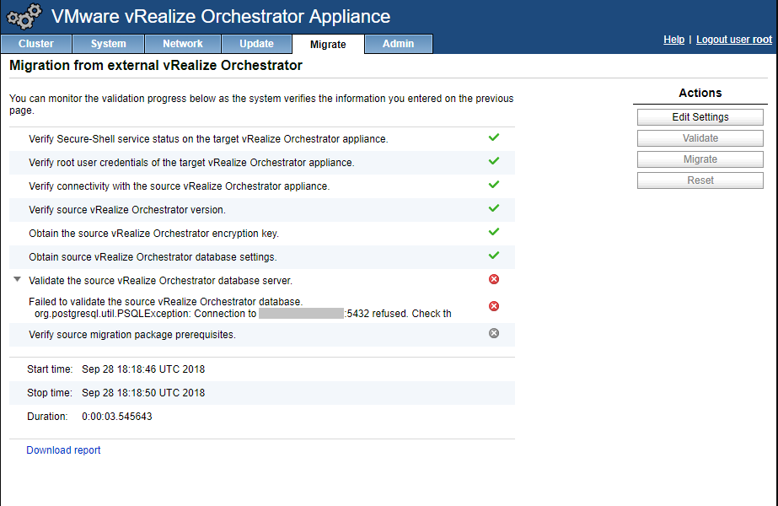Select 'Obtain source vRealize Orchestrator database settings' text

click(x=153, y=257)
